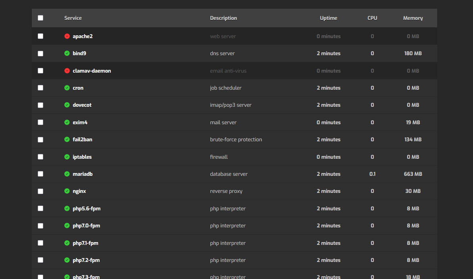Select the php7.1-fpm checkbox
Viewport: 473px width, 279px height.
(40, 243)
